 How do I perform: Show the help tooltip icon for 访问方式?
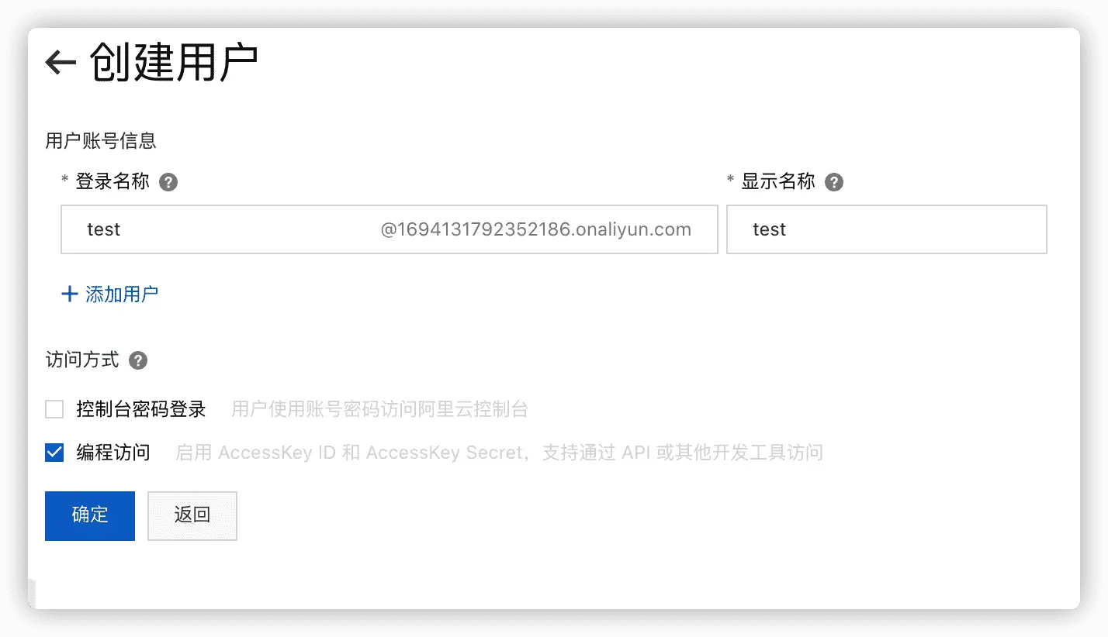pos(138,360)
